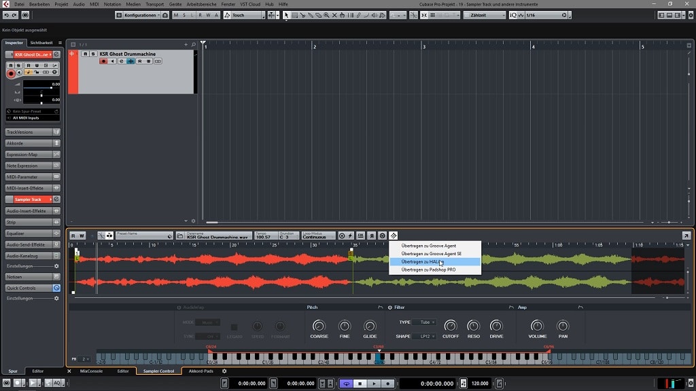Add a new track with the plus icon
This screenshot has width=696, height=391.
[x=186, y=44]
